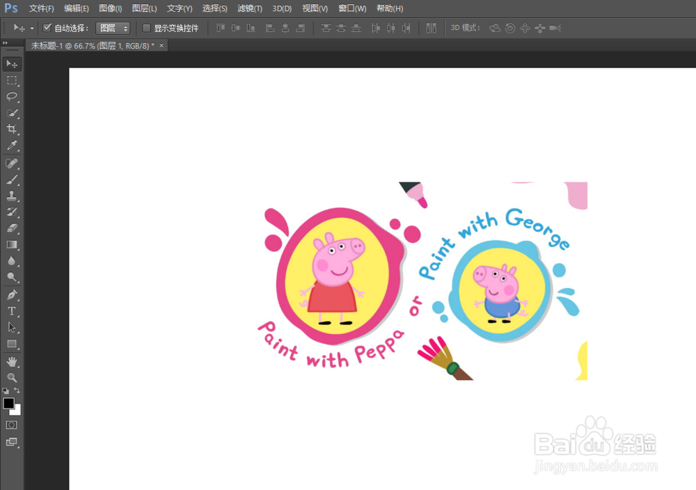This screenshot has width=696, height=490.
Task: Open the 文字(Y) menu
Action: (x=180, y=8)
